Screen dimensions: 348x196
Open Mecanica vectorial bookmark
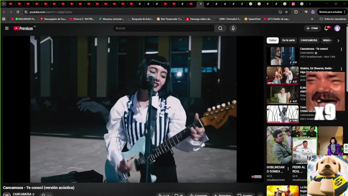(x=111, y=19)
